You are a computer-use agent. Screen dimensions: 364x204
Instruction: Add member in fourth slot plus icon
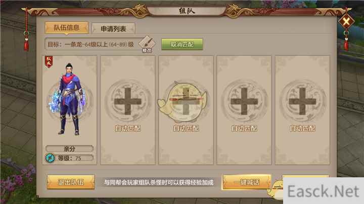click(x=244, y=102)
